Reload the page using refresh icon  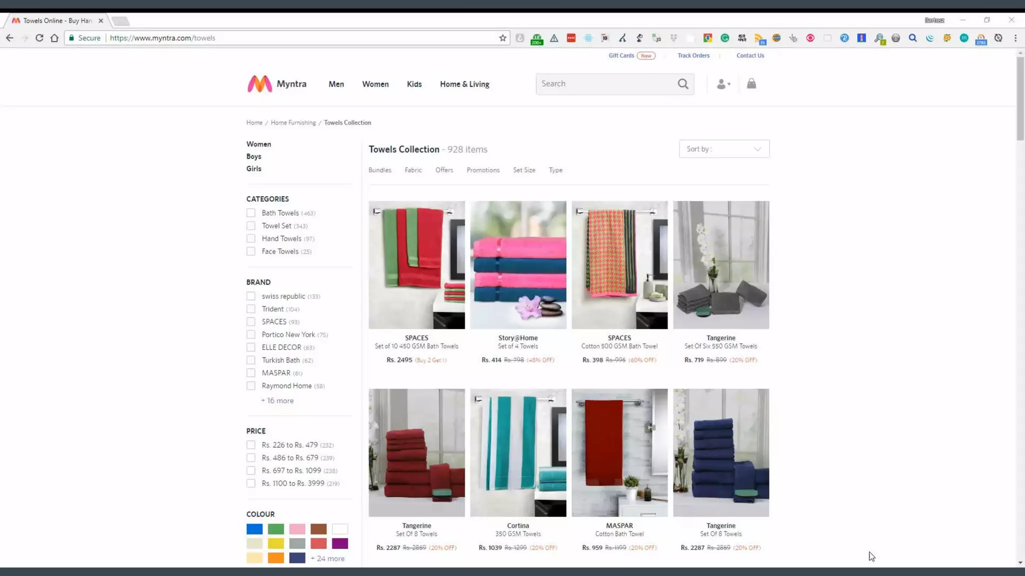39,38
